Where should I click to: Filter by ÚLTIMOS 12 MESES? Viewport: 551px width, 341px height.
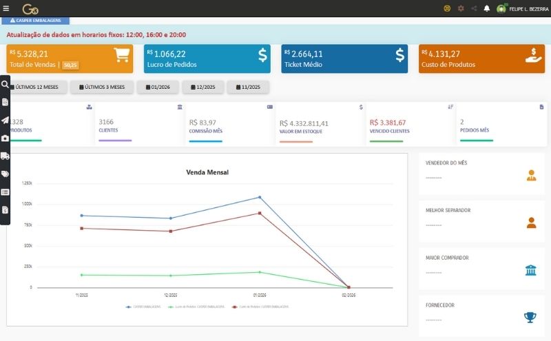(x=38, y=87)
